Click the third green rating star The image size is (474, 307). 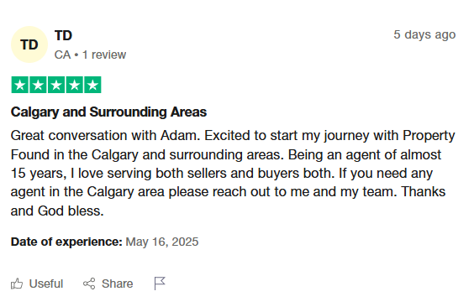56,85
